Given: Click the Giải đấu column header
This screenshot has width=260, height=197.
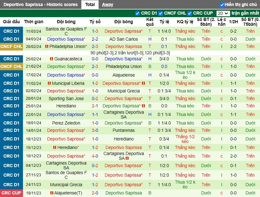Looking at the screenshot, I should tap(11, 22).
